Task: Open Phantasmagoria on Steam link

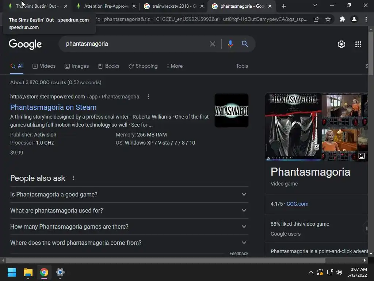Action: tap(53, 107)
